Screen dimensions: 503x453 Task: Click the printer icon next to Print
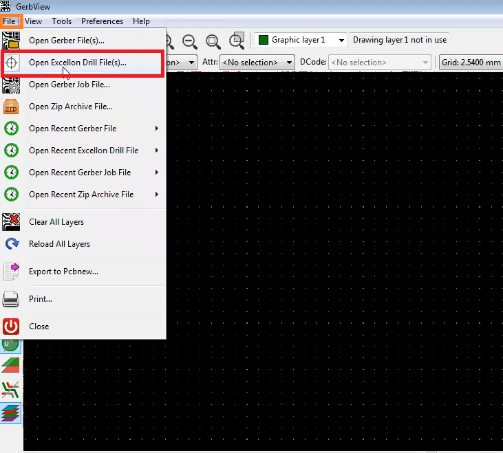11,299
